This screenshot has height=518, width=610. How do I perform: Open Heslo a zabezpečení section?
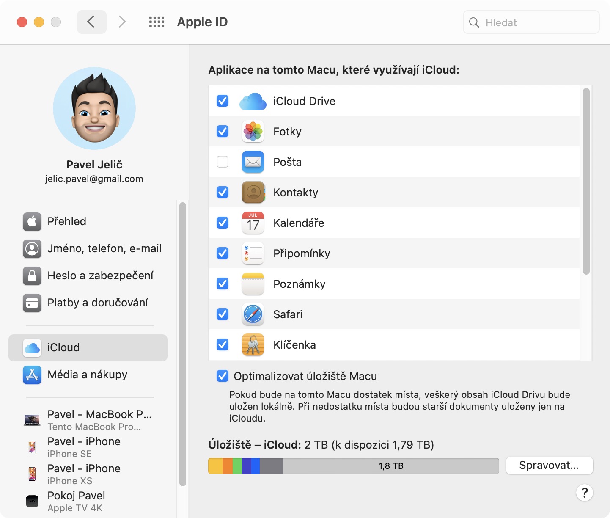[100, 276]
